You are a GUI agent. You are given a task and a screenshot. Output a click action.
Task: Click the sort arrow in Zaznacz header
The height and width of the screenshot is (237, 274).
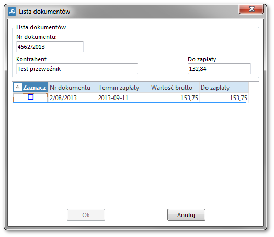pyautogui.click(x=17, y=87)
